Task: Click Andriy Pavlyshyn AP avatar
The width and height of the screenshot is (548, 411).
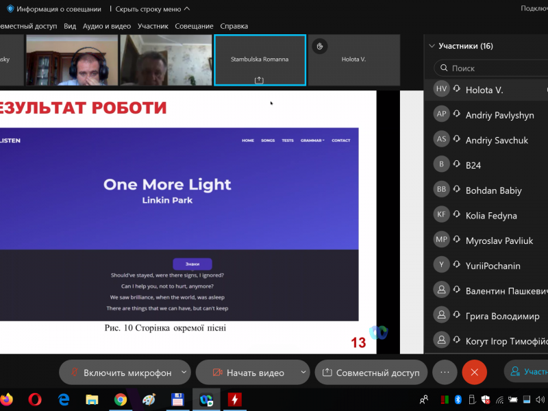Action: [x=442, y=114]
